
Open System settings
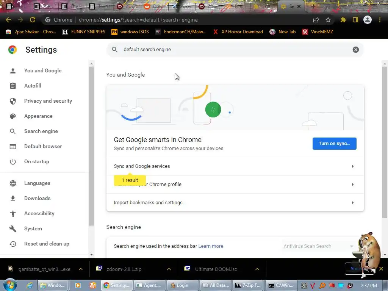pyautogui.click(x=33, y=228)
